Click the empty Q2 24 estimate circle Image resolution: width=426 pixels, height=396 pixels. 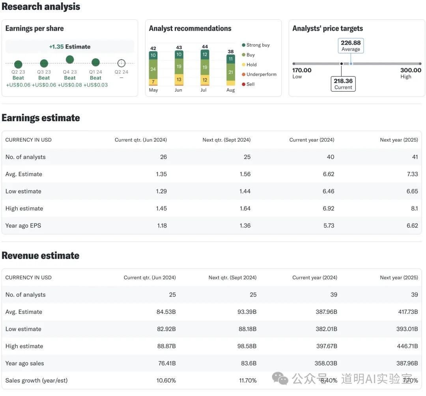point(121,63)
